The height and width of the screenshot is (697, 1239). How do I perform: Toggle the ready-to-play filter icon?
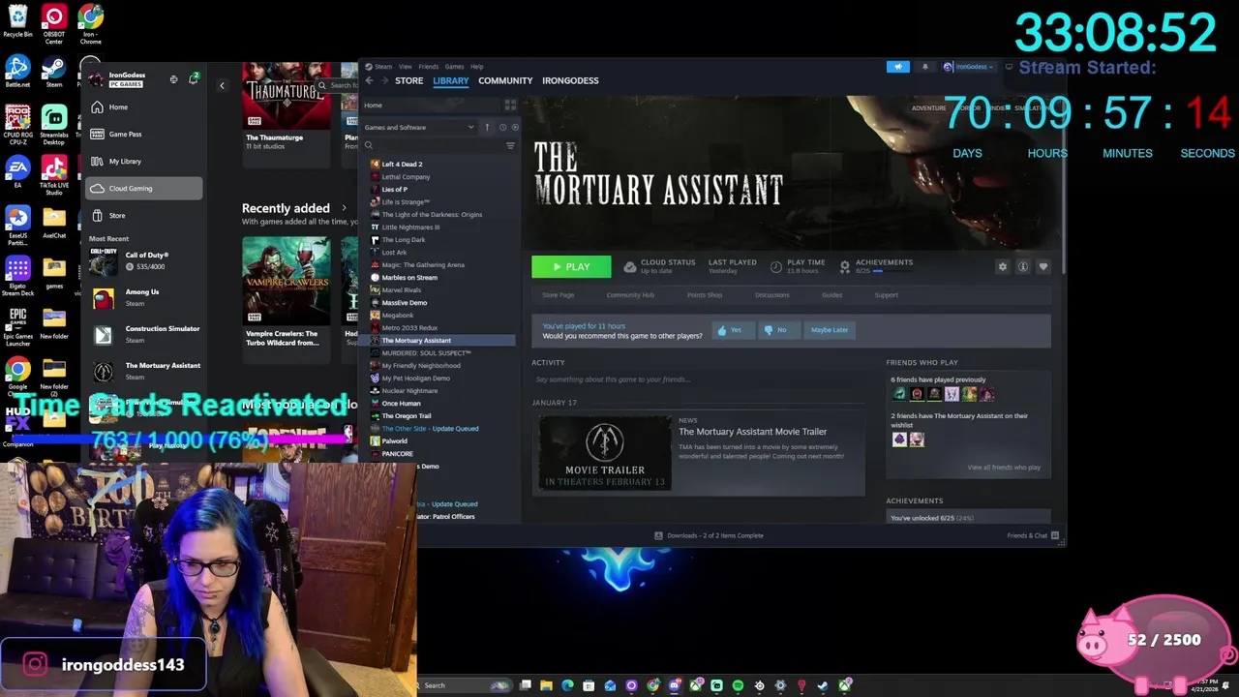click(x=515, y=127)
